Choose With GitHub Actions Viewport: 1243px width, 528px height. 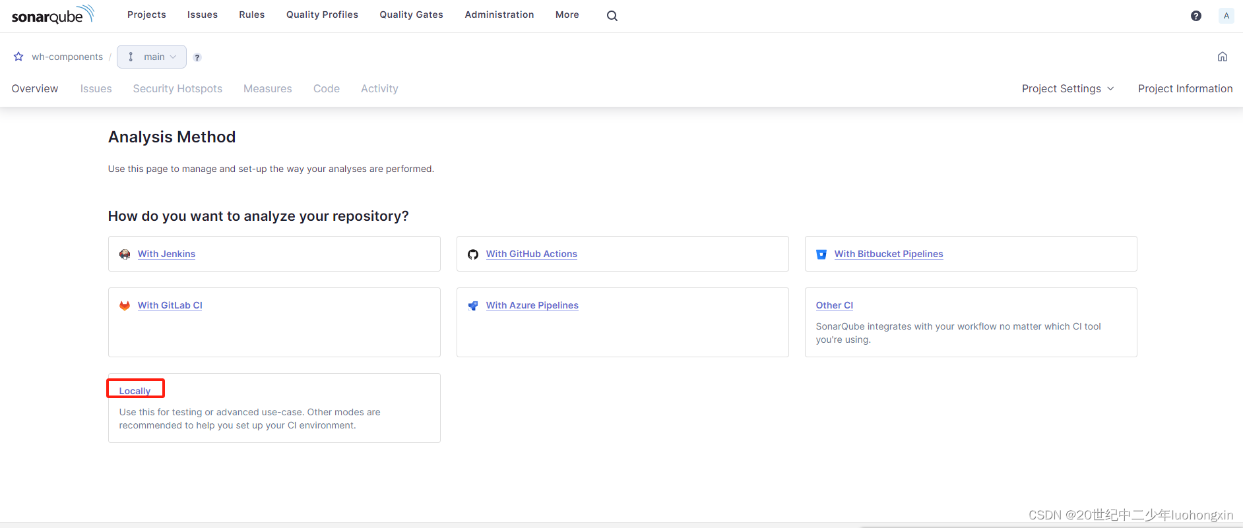[x=532, y=254]
